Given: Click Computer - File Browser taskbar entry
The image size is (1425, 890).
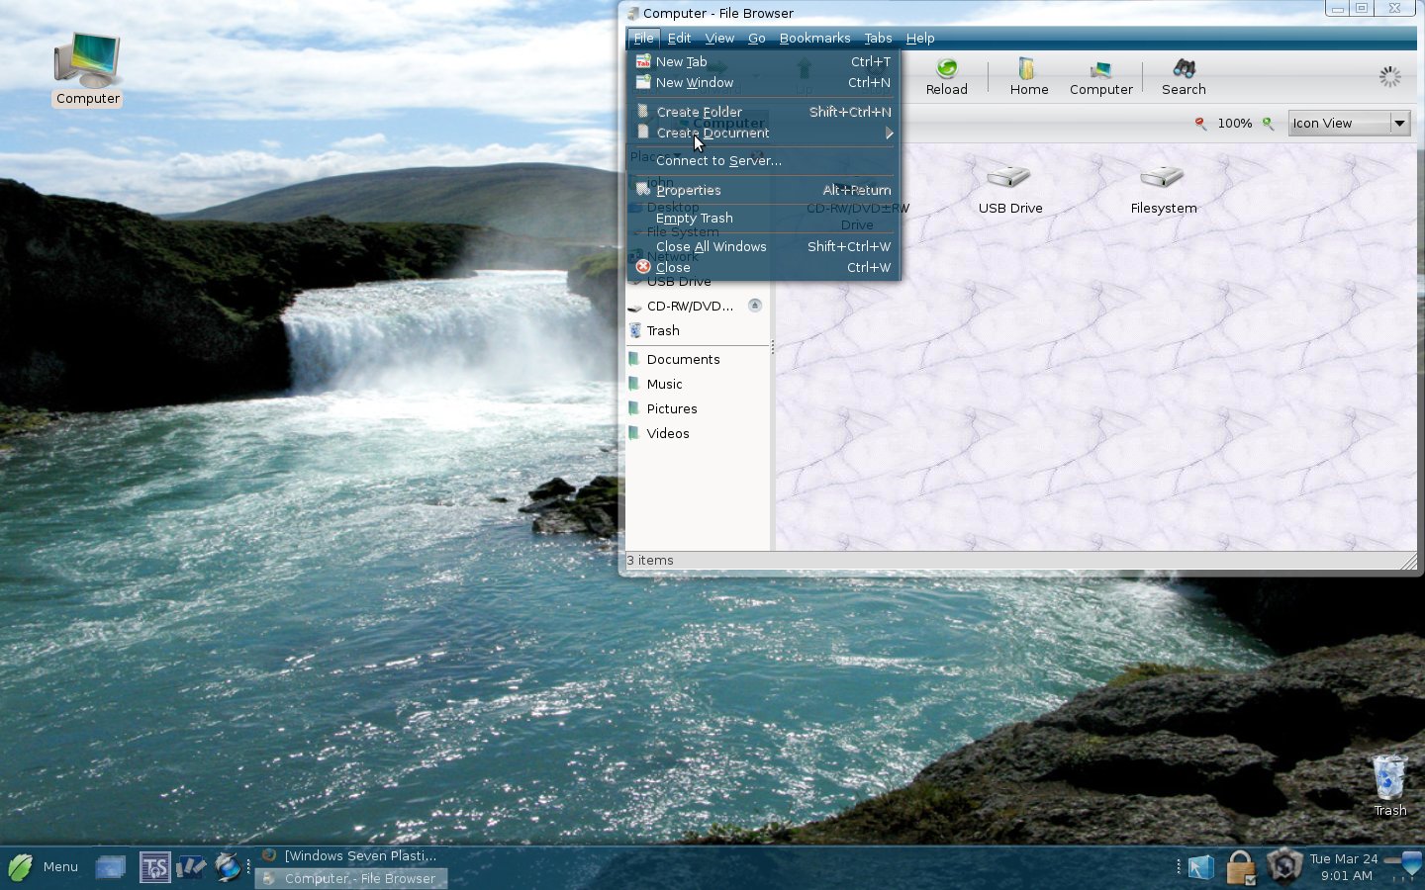Looking at the screenshot, I should 350,878.
